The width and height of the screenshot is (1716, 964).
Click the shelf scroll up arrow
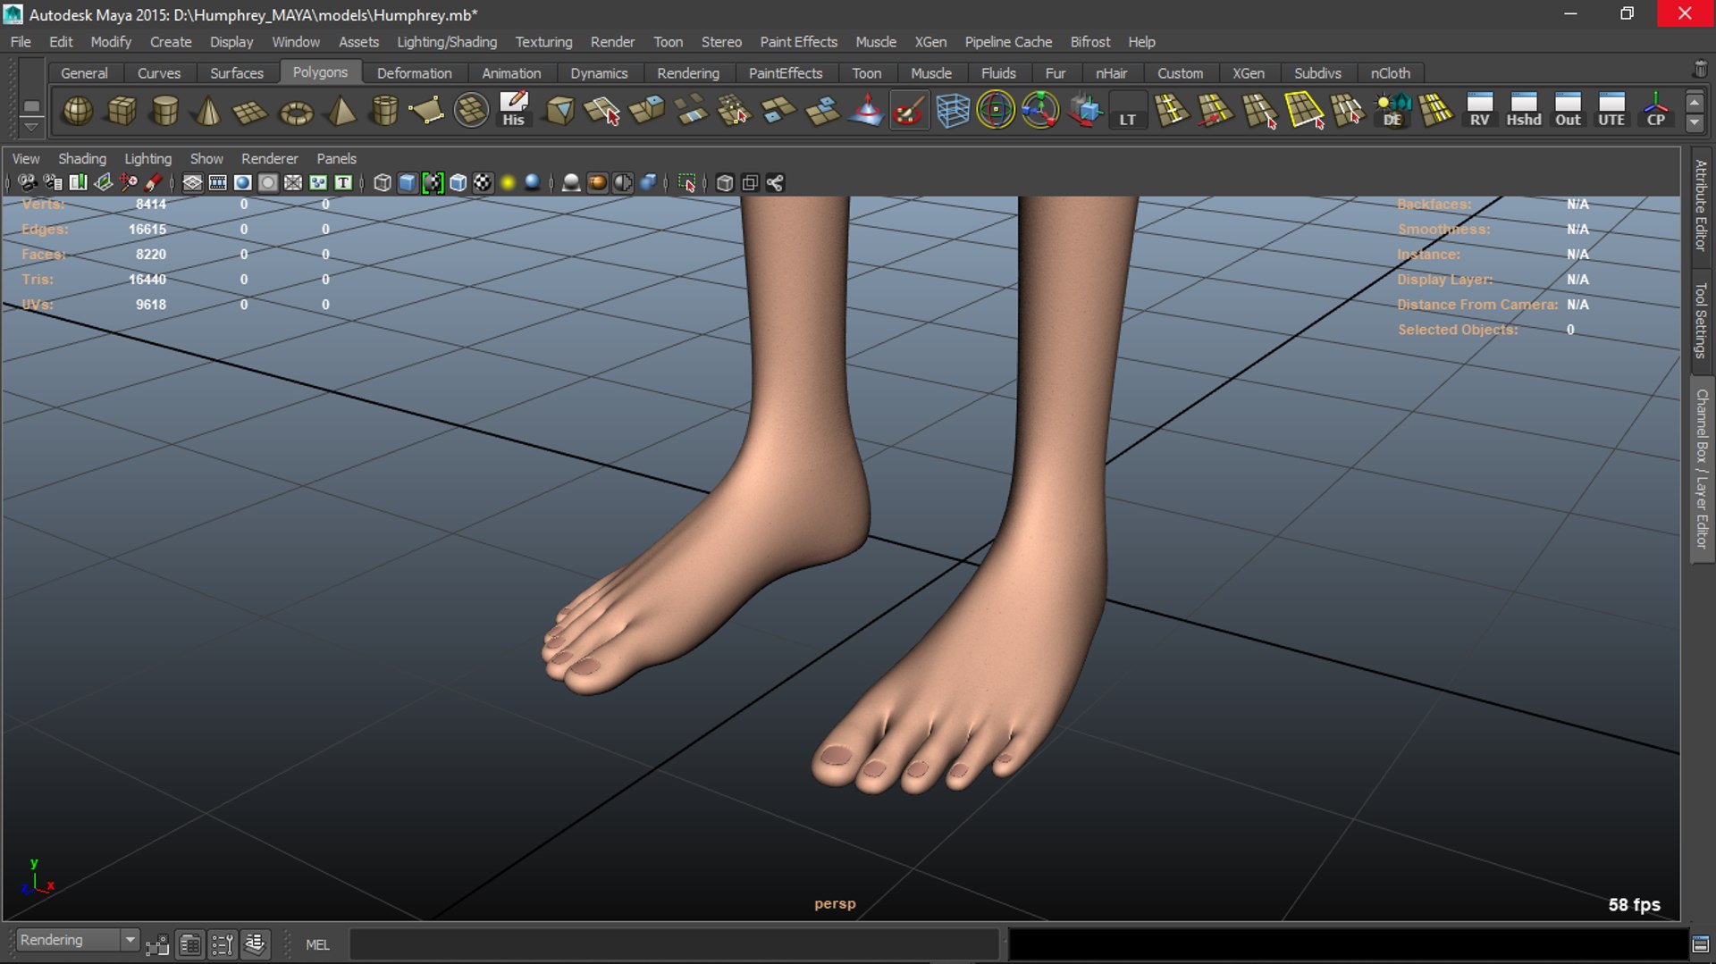pyautogui.click(x=1694, y=103)
